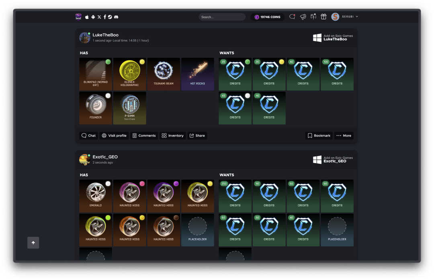Select the Tsunami Beam item thumbnail
The width and height of the screenshot is (434, 280).
pos(163,74)
